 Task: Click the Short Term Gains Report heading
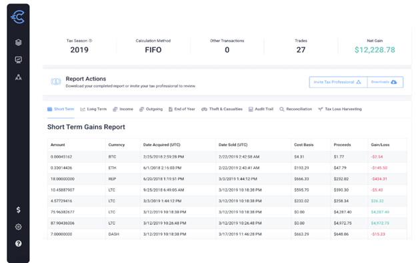pyautogui.click(x=86, y=127)
